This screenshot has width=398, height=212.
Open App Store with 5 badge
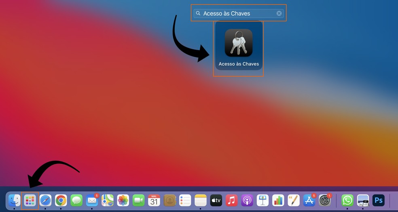309,200
